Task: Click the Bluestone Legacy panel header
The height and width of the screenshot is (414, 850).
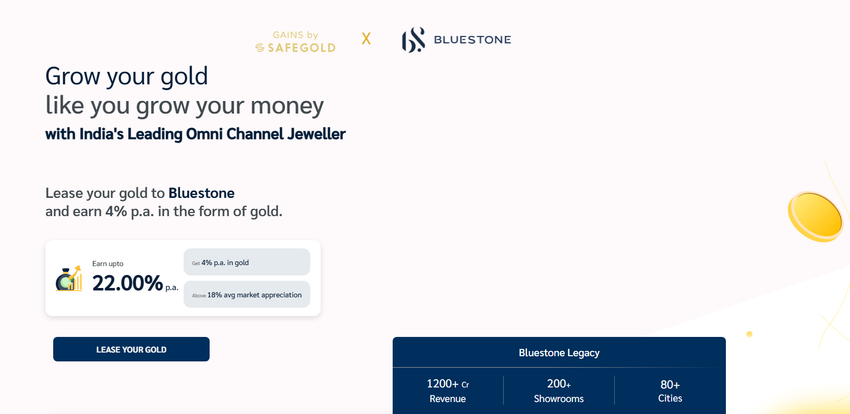Action: 559,353
